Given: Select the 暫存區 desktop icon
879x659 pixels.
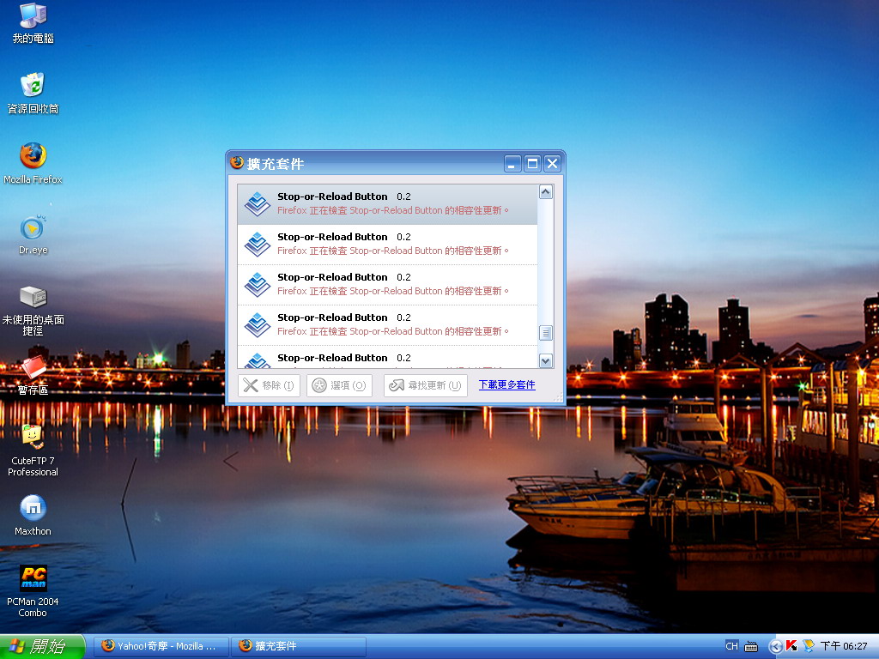Looking at the screenshot, I should click(x=33, y=376).
